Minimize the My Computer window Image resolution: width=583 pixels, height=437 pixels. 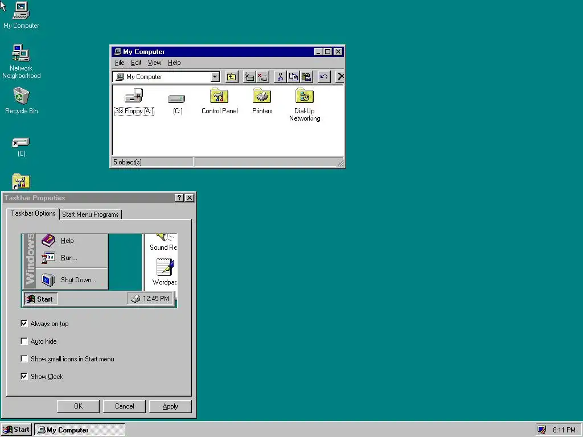coord(318,52)
